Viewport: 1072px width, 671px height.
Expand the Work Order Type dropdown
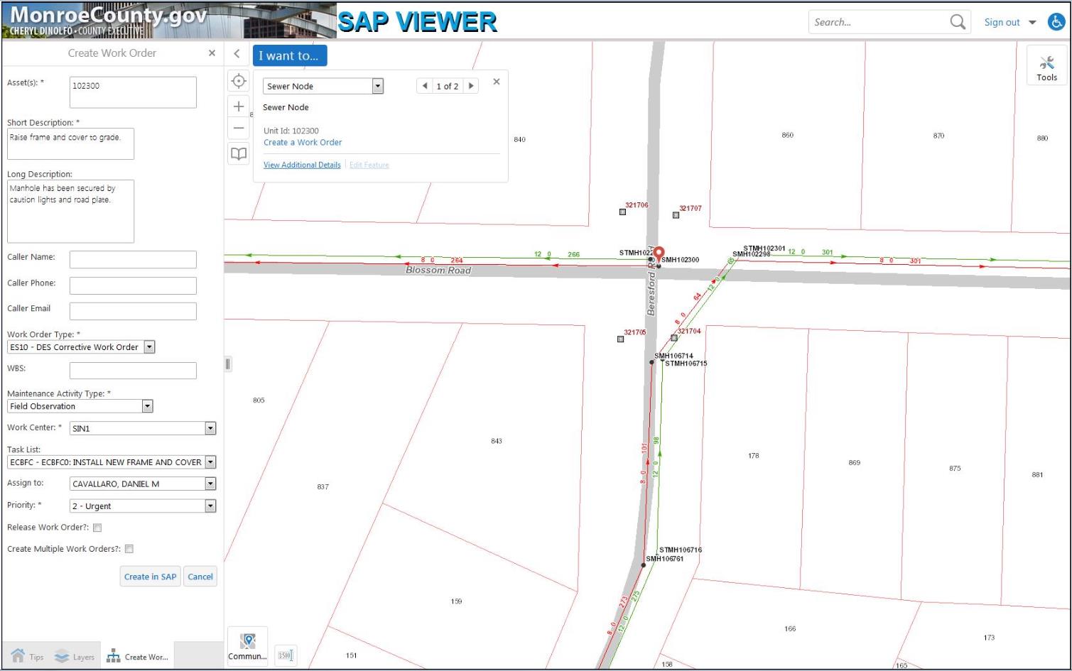click(149, 347)
